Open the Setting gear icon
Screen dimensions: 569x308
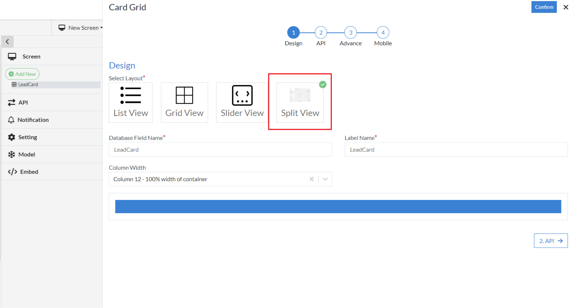pyautogui.click(x=11, y=137)
